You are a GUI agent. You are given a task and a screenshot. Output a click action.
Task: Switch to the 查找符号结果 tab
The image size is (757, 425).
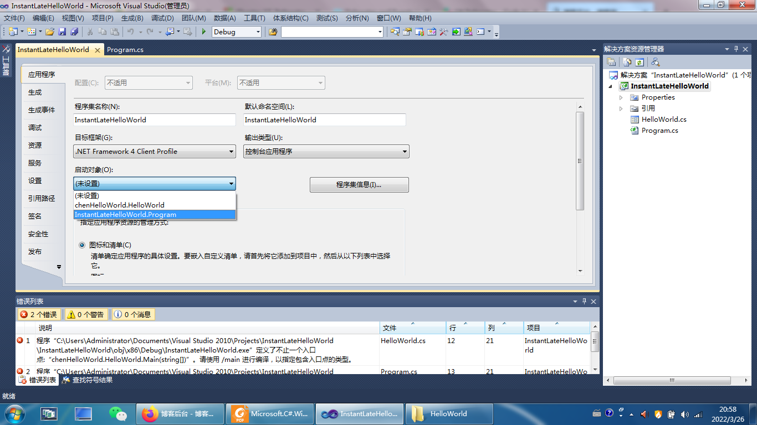tap(87, 380)
